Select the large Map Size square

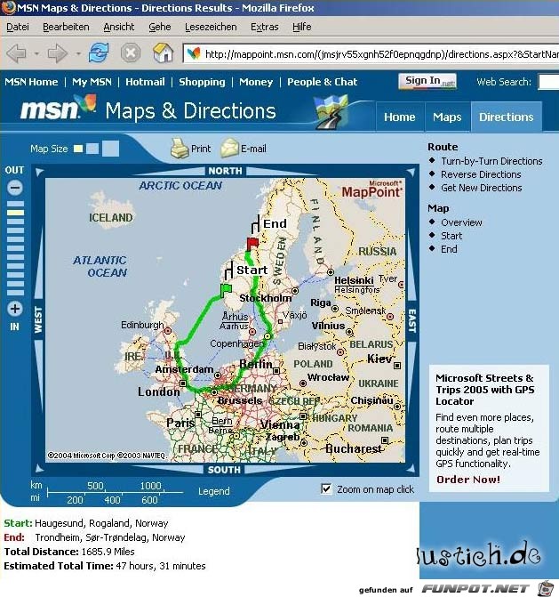pyautogui.click(x=111, y=149)
